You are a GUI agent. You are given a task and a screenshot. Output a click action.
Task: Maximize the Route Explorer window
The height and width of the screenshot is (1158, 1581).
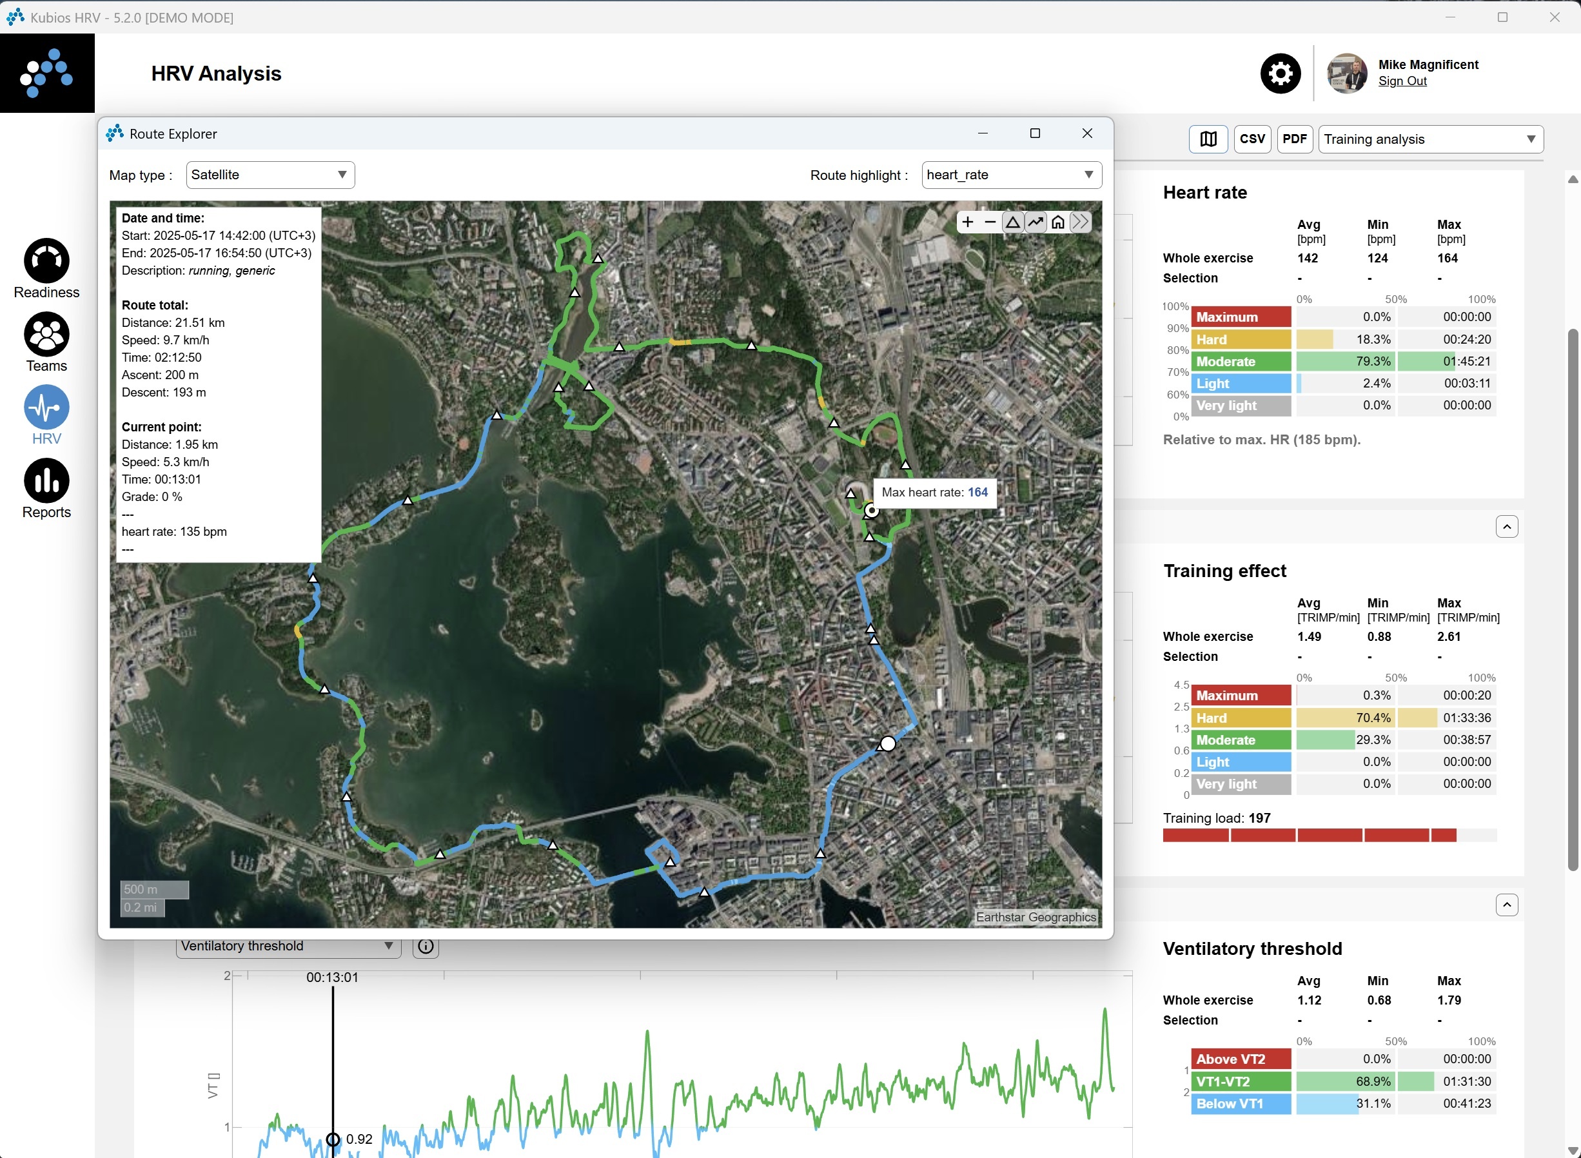pos(1034,133)
